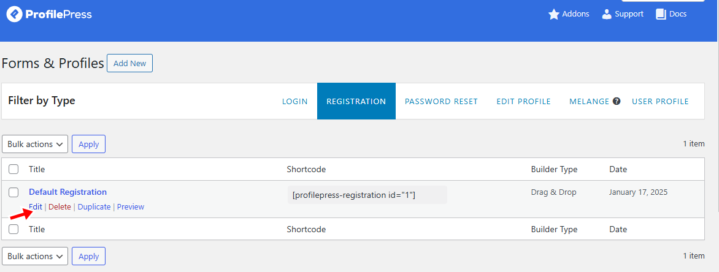Open Addons via the star icon
The image size is (719, 272).
(x=554, y=14)
